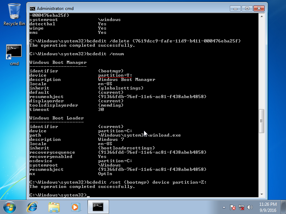Click '\Windows\system32\winload.exe' path value
The height and width of the screenshot is (214, 286).
tap(139, 135)
